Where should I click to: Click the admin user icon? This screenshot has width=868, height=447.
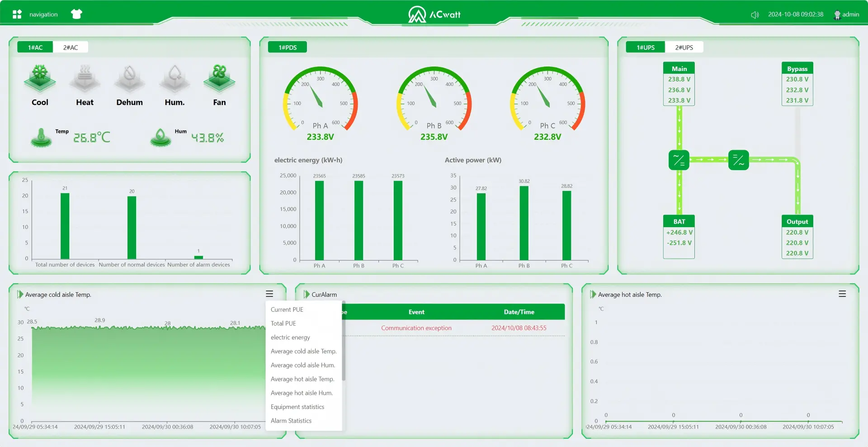(x=837, y=14)
